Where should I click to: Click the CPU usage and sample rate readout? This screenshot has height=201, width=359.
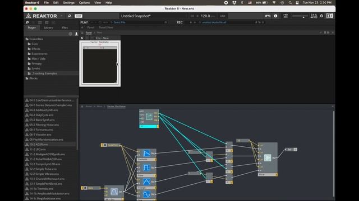[314, 16]
